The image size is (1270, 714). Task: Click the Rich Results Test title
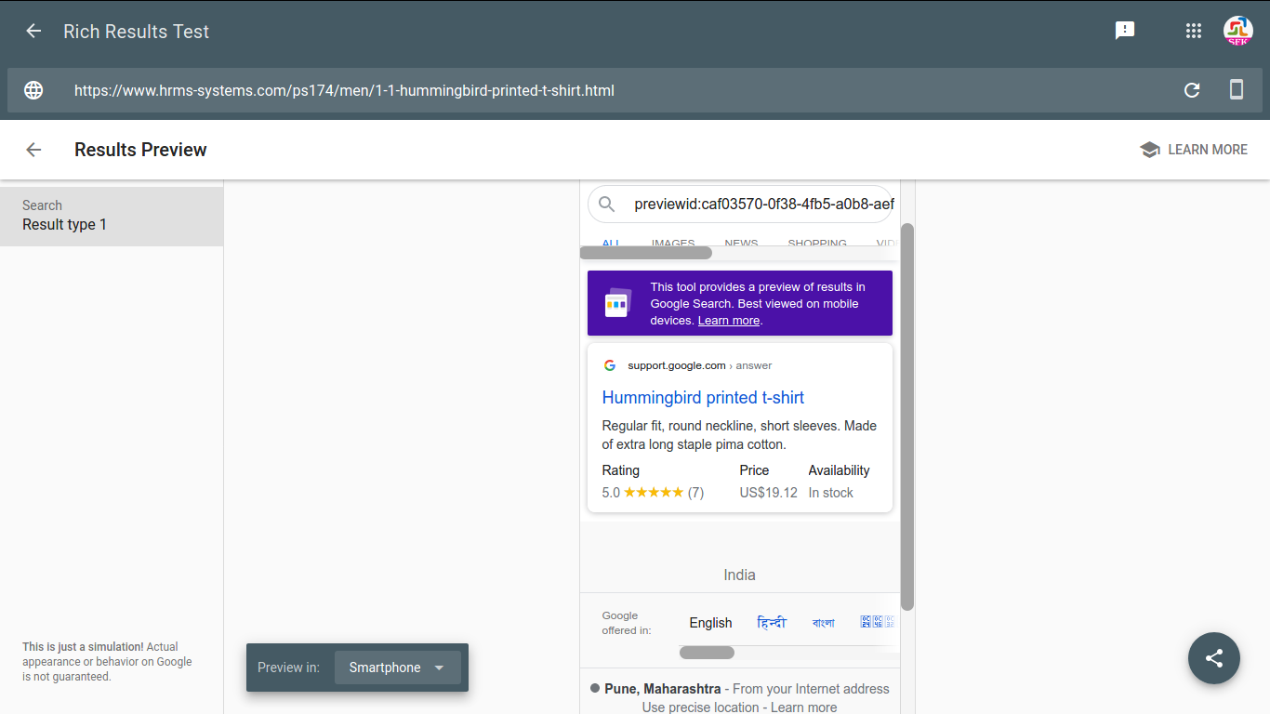[137, 31]
